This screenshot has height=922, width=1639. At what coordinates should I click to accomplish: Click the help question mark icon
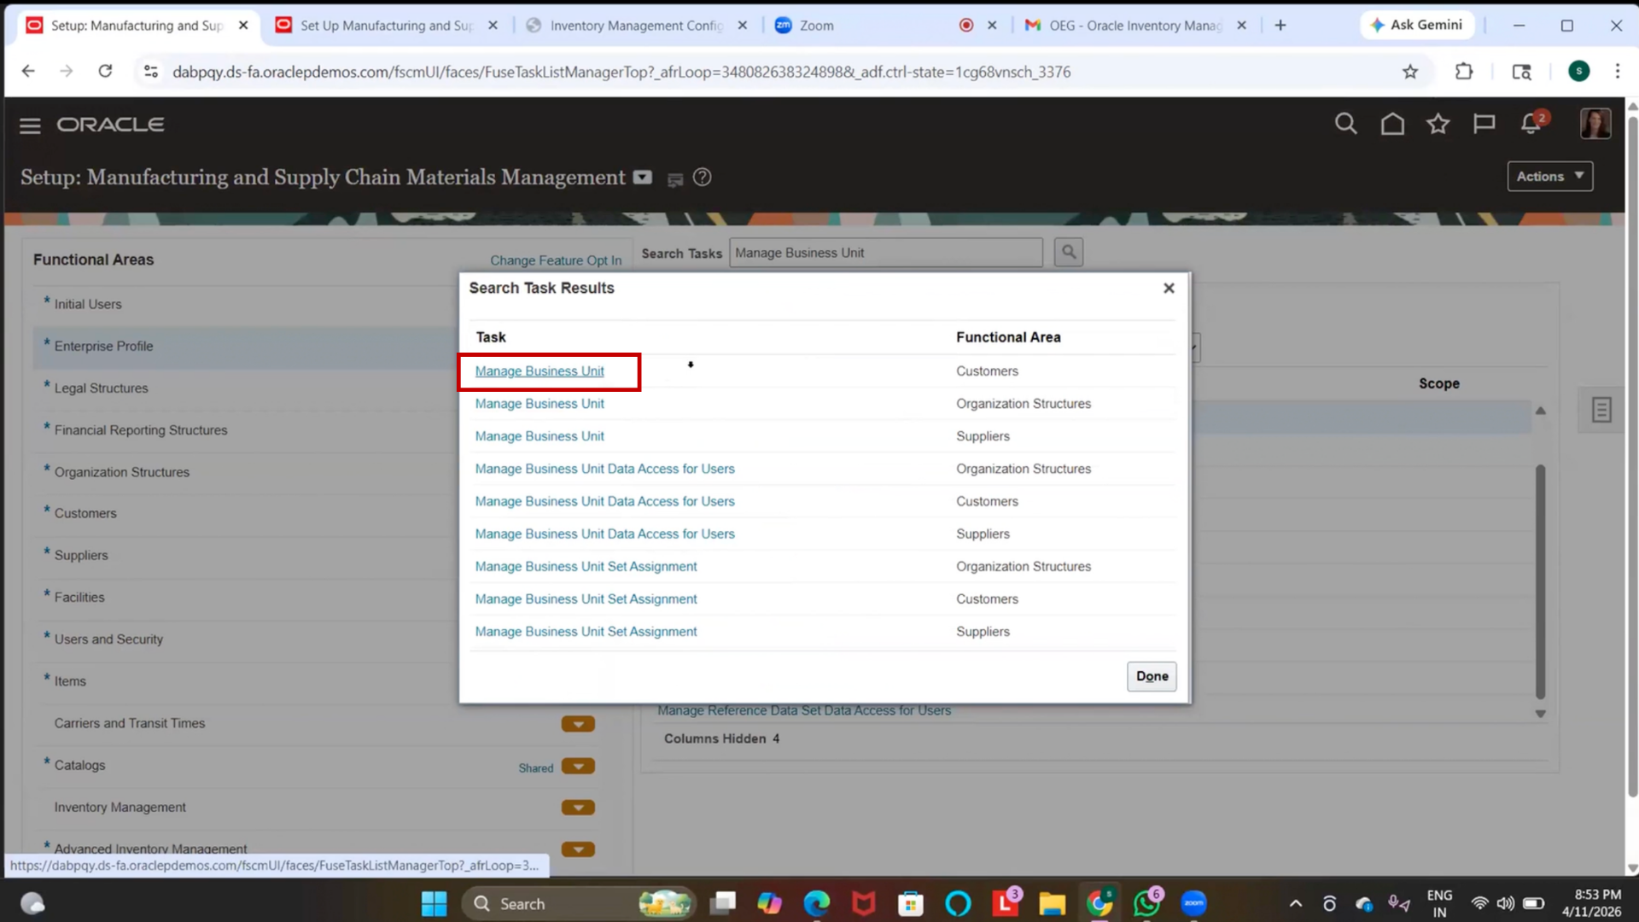coord(702,178)
